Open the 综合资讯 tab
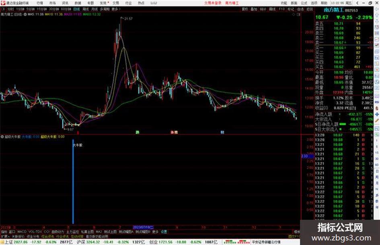This screenshot has height=245, width=380. pos(48,236)
